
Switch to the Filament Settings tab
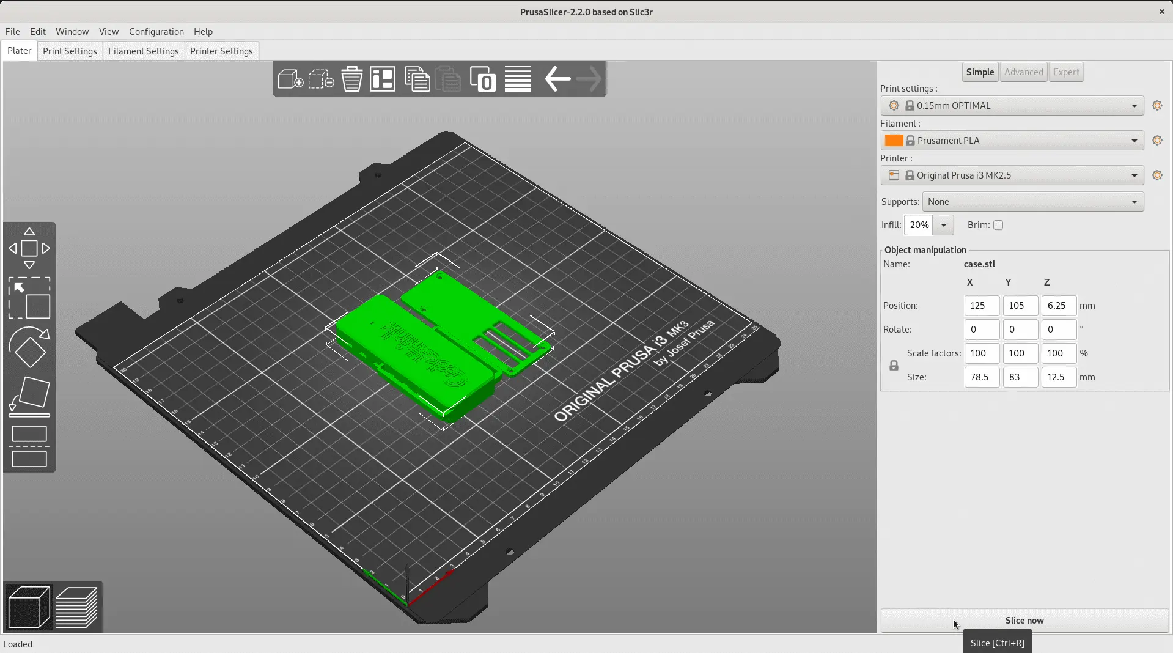(x=144, y=51)
